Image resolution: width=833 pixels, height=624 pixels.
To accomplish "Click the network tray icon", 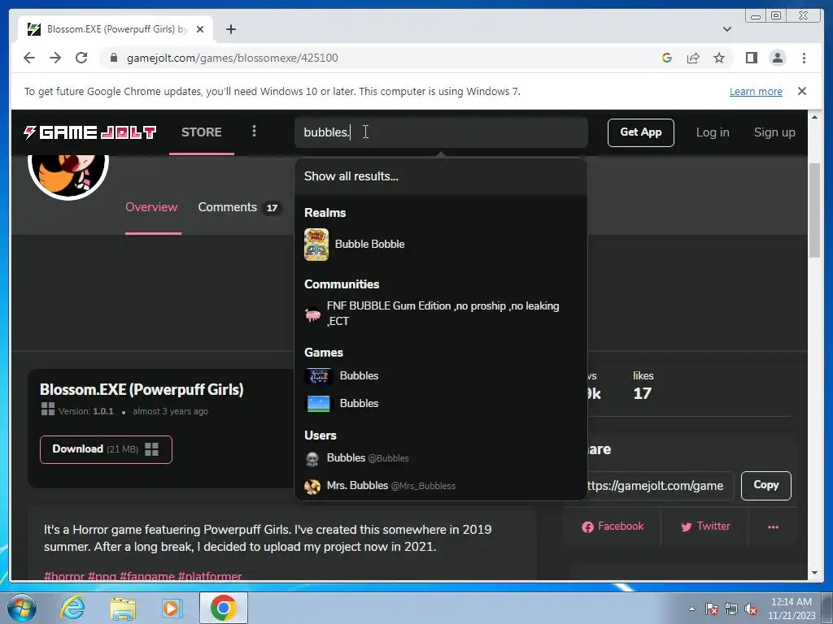I will pyautogui.click(x=731, y=609).
